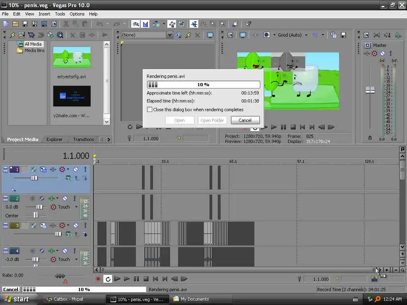Click the media list scroll down arrow
407x305 pixels.
107,122
